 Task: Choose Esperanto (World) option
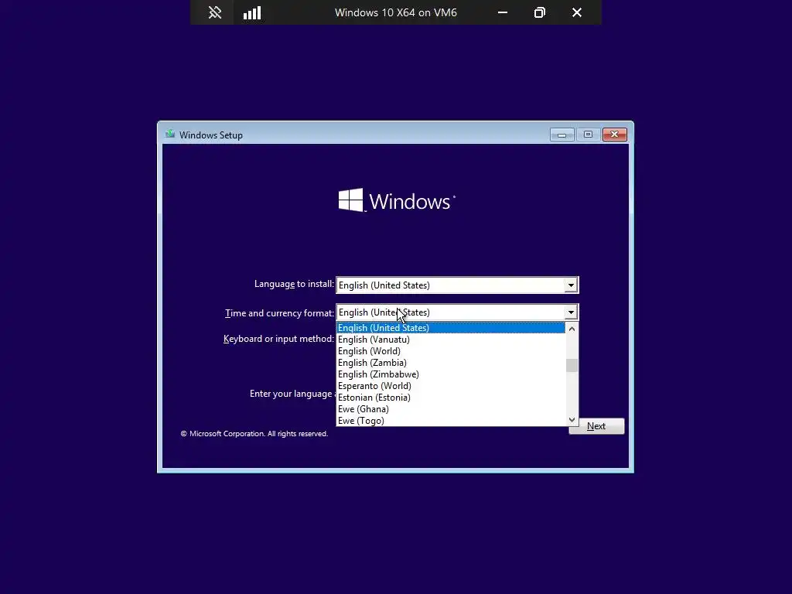tap(451, 386)
